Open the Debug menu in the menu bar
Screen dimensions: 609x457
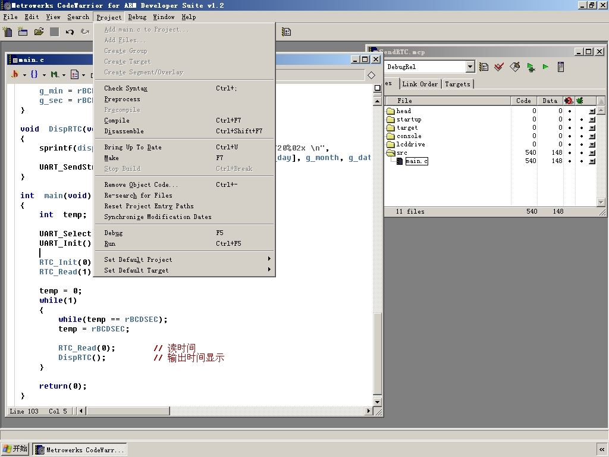[137, 17]
